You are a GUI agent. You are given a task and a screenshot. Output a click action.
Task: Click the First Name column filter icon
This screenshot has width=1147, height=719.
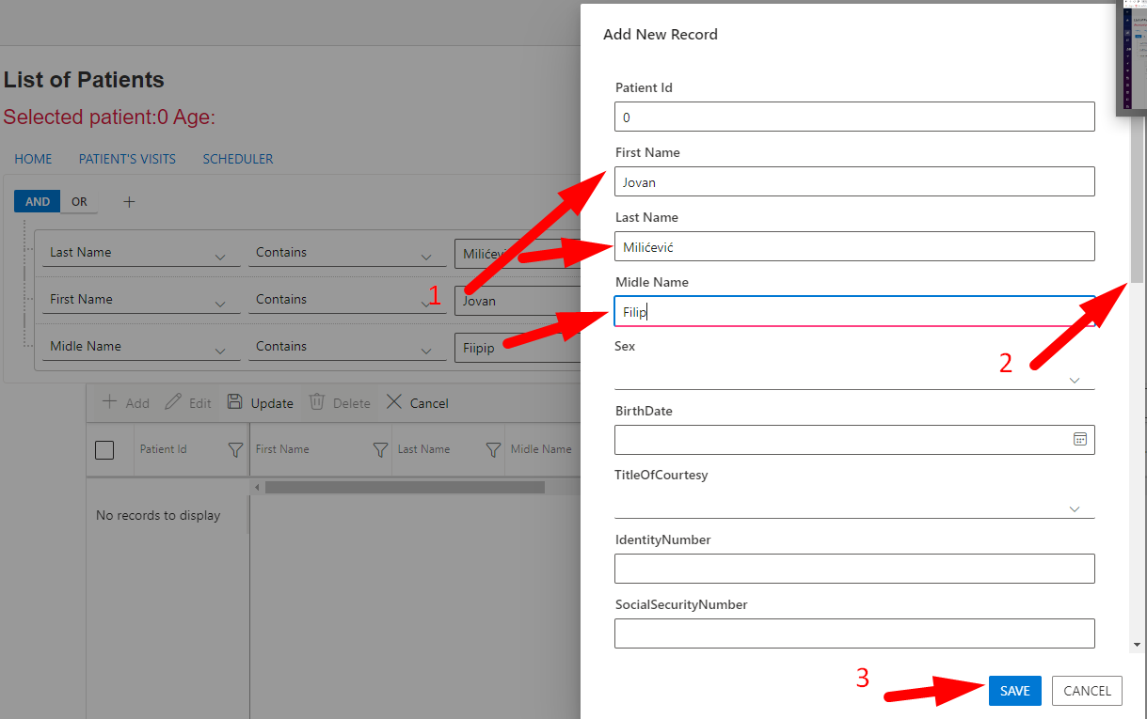380,450
